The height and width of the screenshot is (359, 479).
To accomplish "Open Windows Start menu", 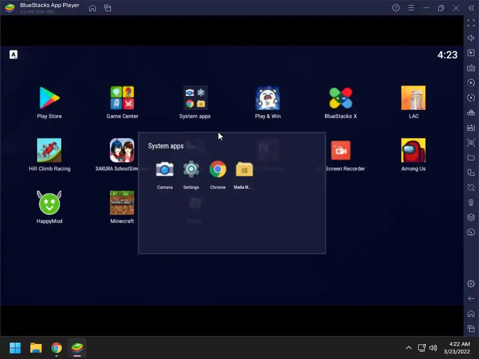I will (15, 348).
